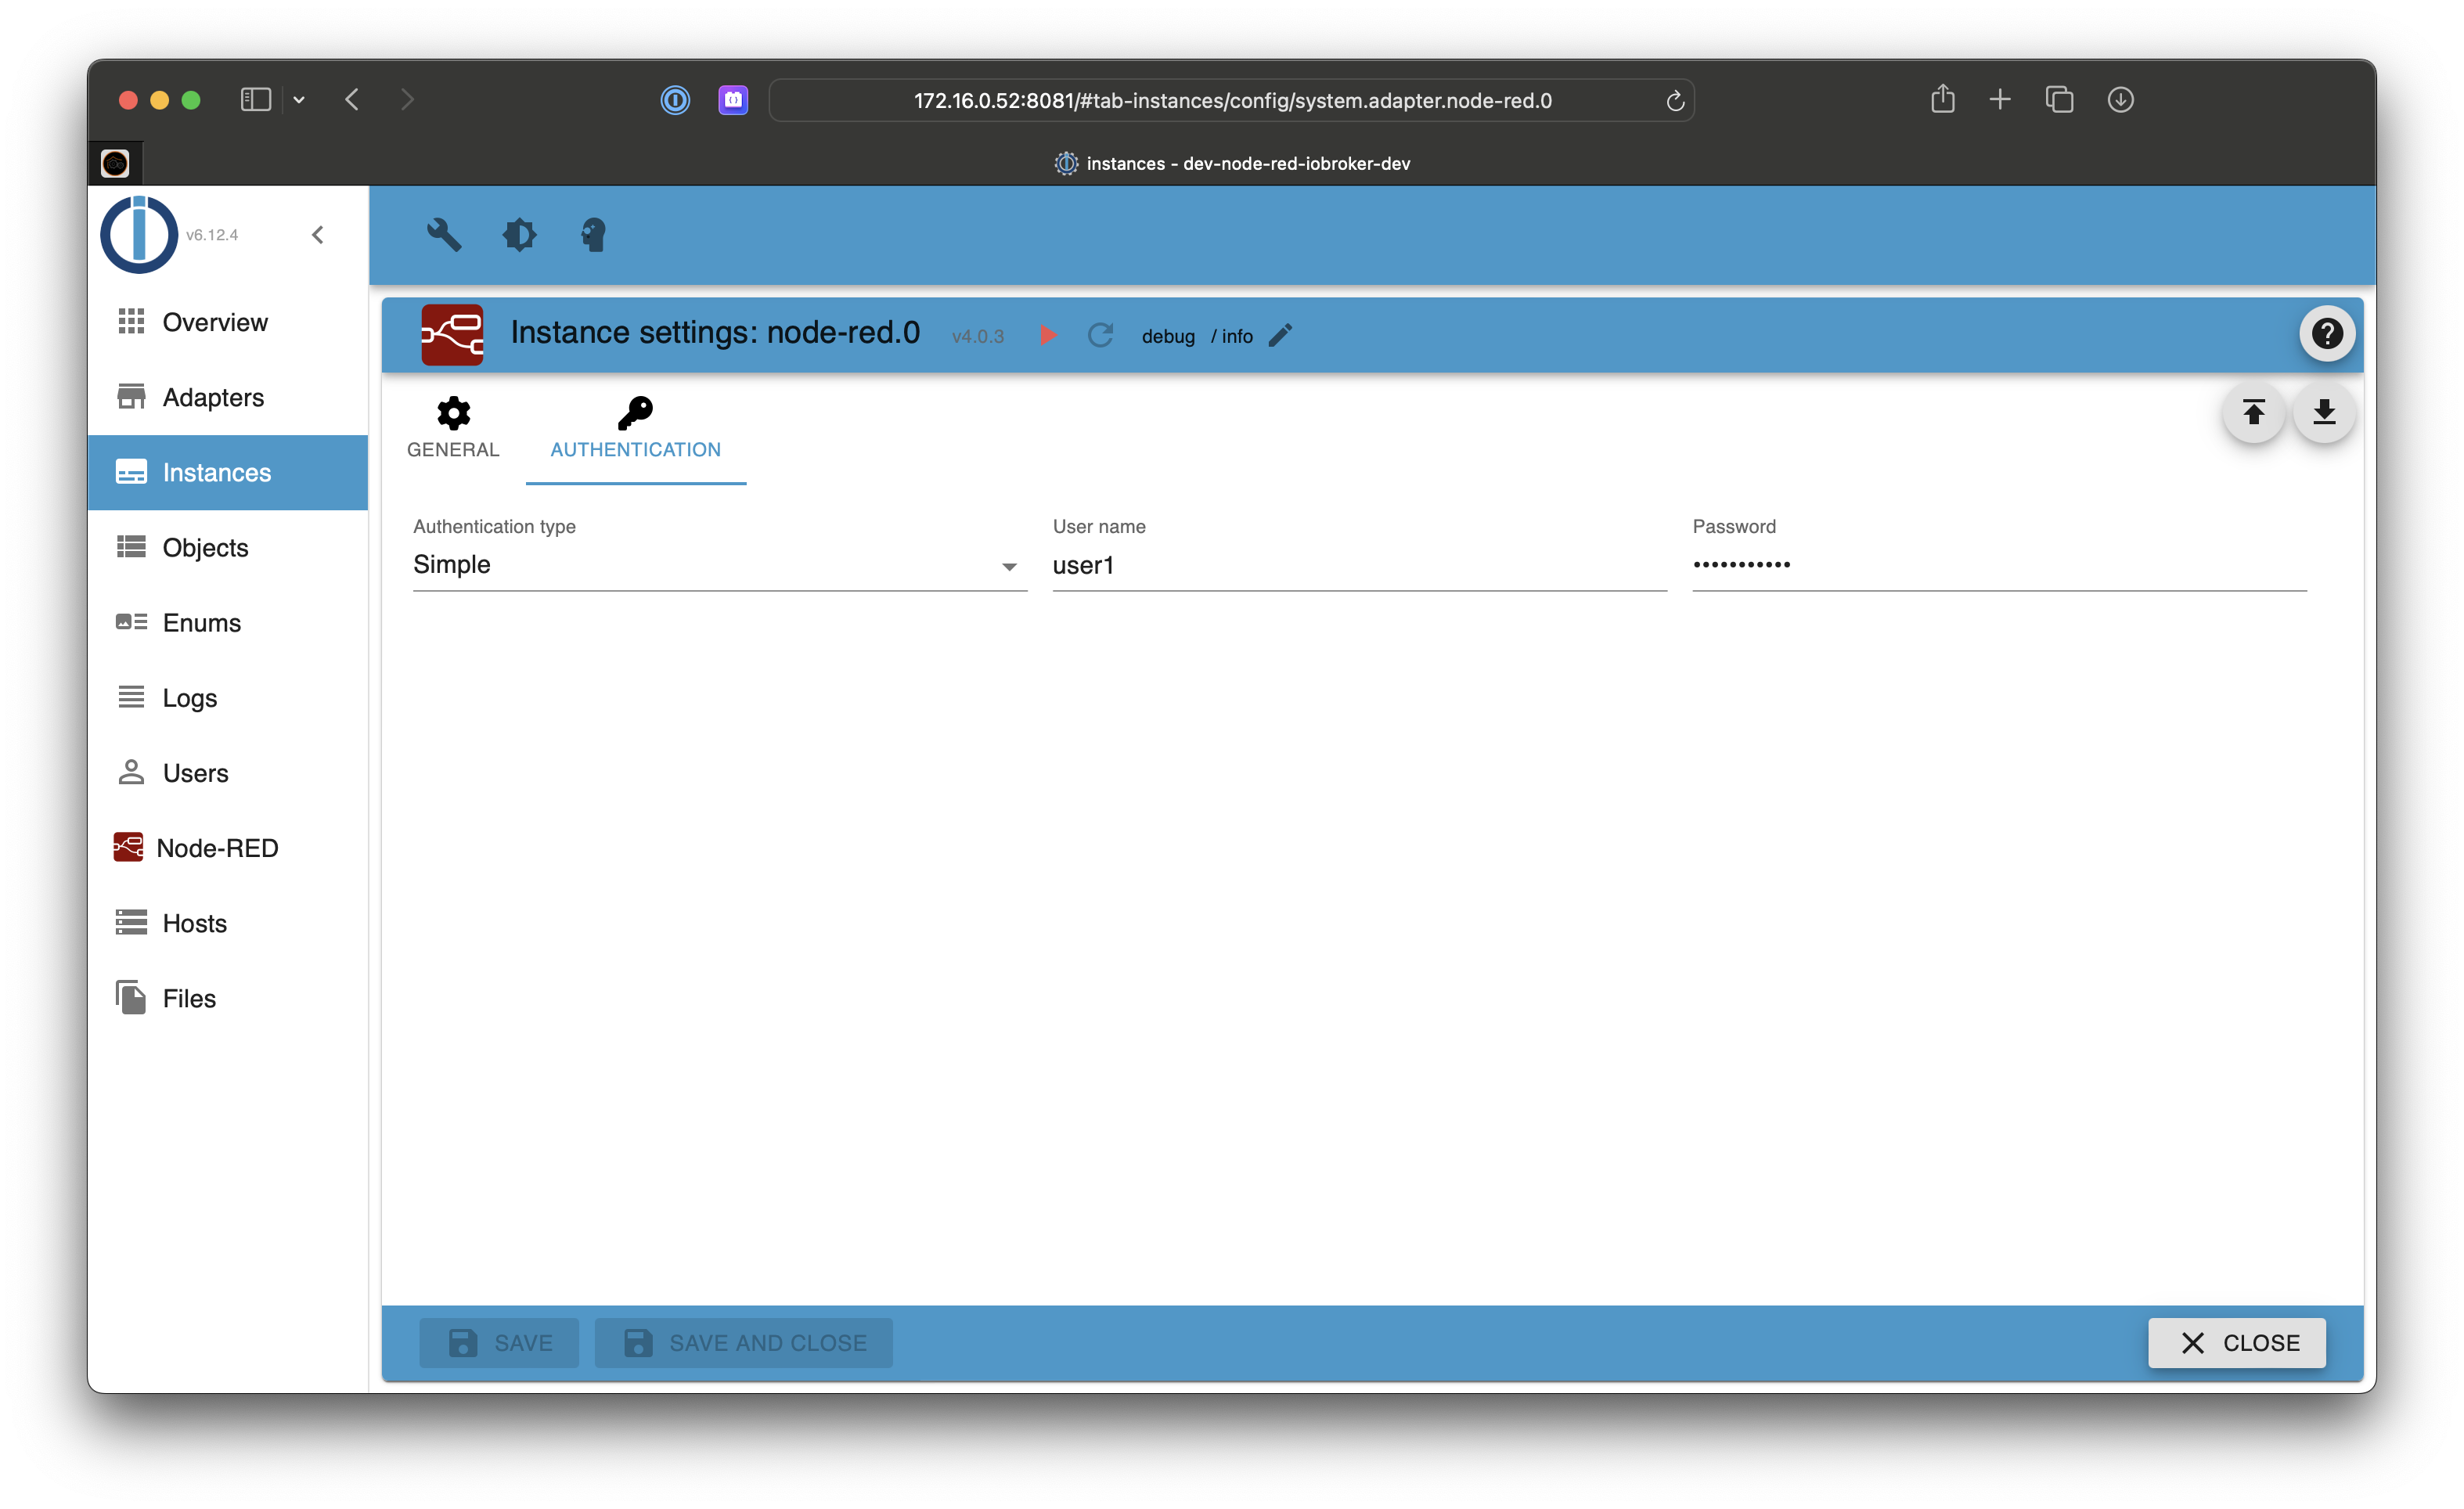The width and height of the screenshot is (2464, 1509).
Task: Open Node-RED in sidebar
Action: (x=228, y=847)
